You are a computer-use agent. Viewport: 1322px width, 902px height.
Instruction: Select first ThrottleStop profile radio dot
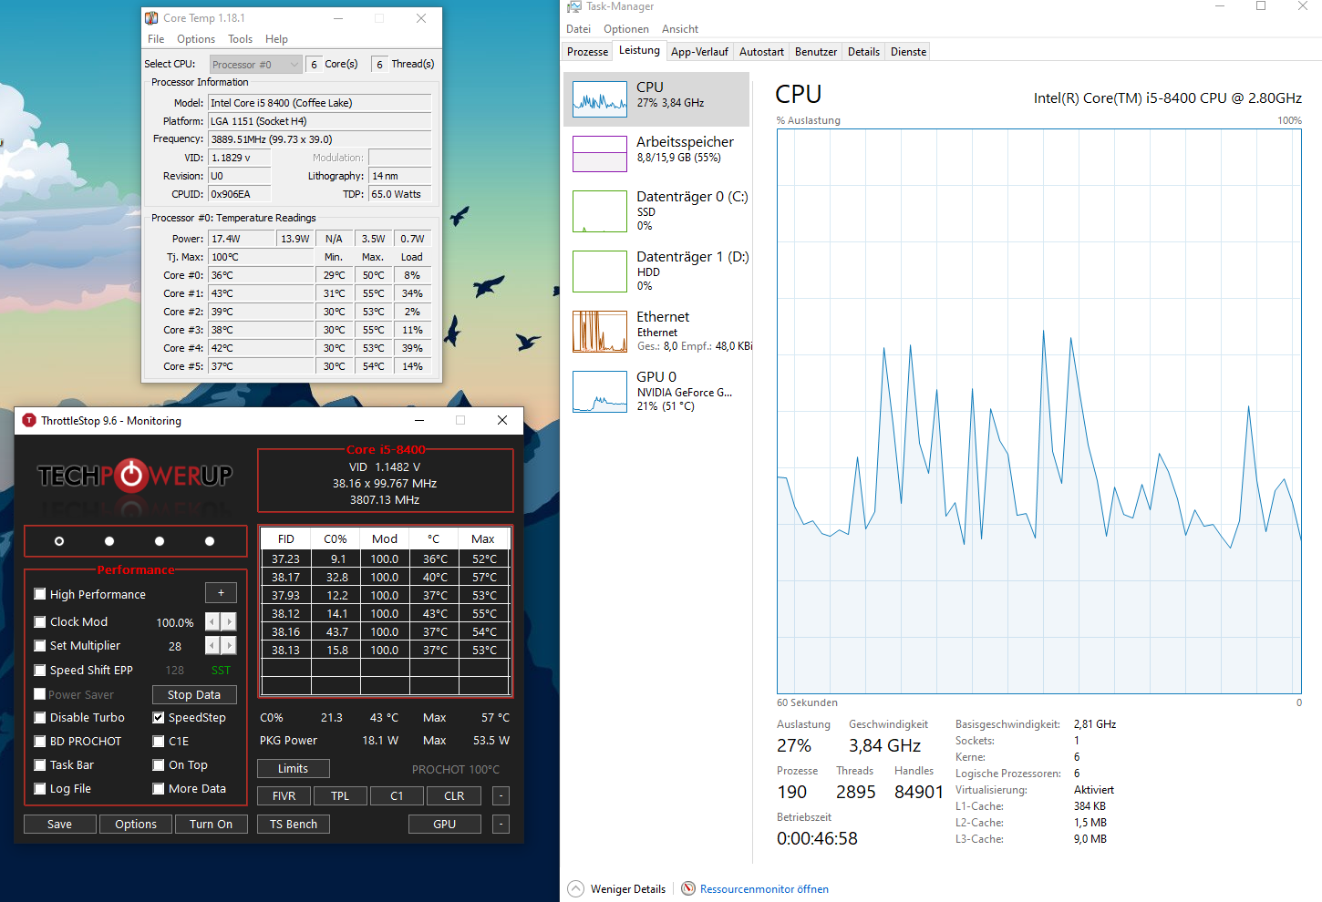coord(59,541)
